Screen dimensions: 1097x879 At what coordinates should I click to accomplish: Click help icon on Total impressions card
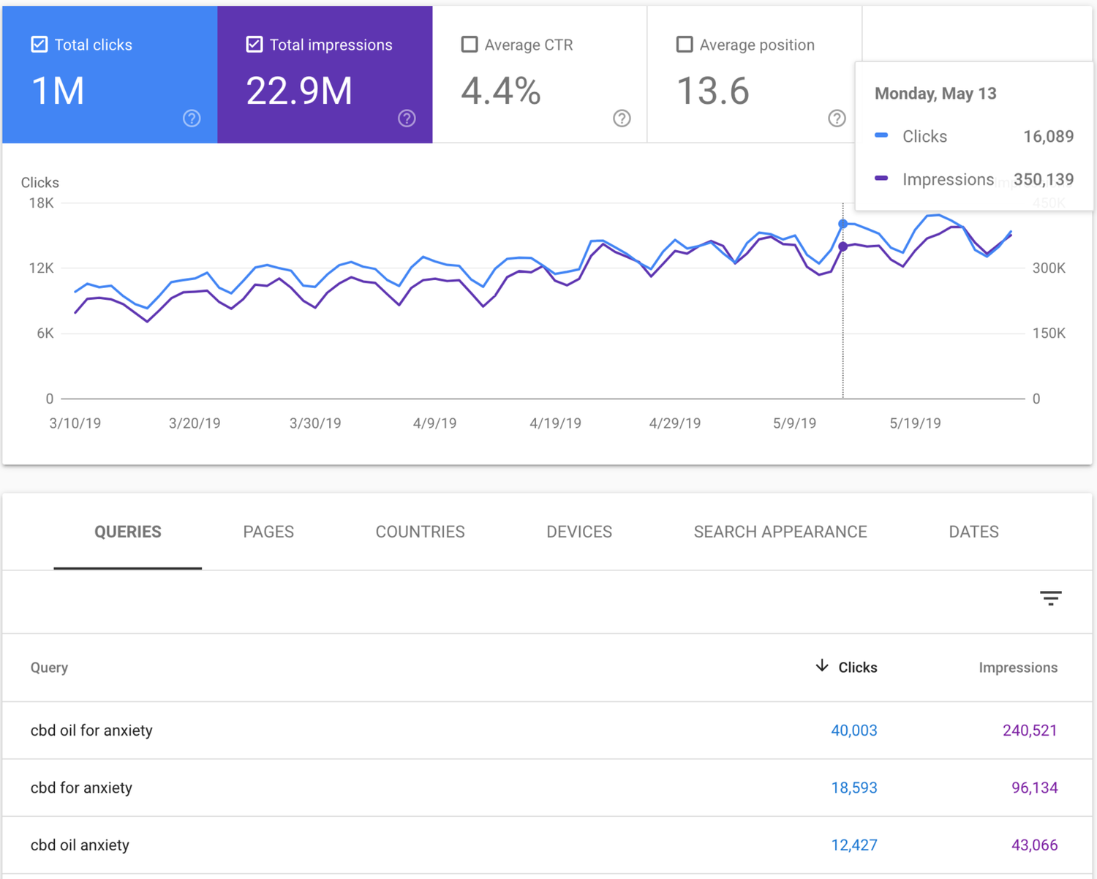pyautogui.click(x=407, y=118)
